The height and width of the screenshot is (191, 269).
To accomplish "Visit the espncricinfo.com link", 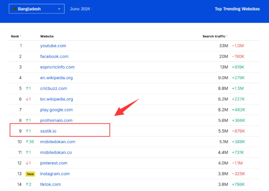I will coord(57,67).
